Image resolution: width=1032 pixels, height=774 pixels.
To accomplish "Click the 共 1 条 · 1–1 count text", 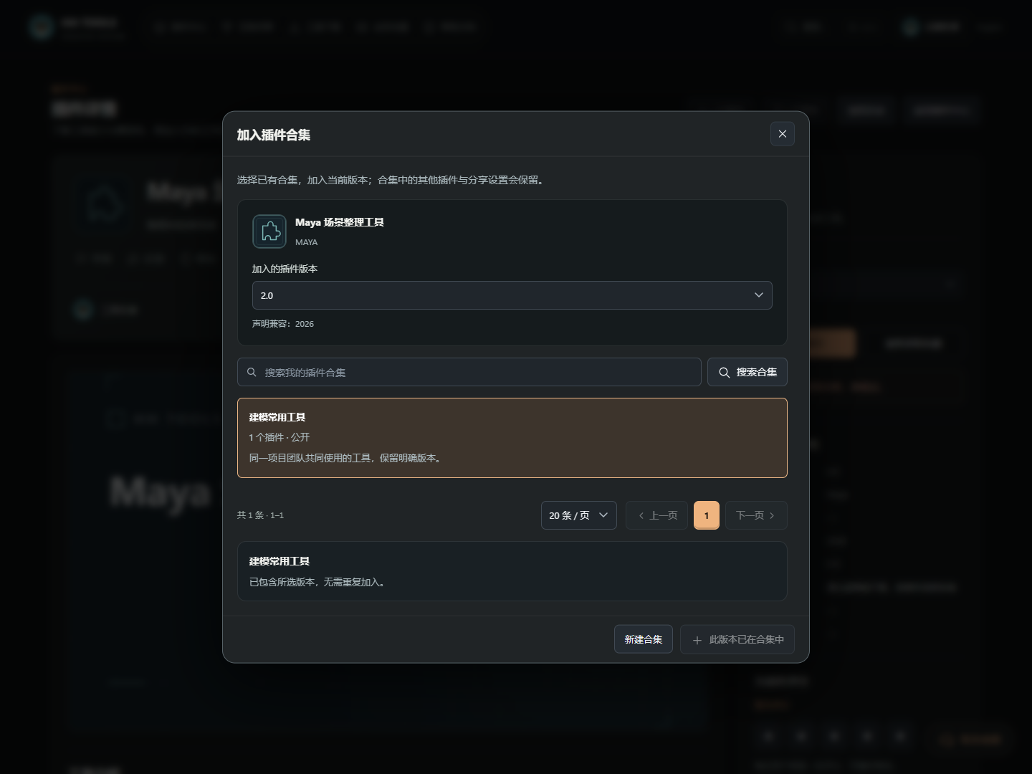I will [260, 515].
